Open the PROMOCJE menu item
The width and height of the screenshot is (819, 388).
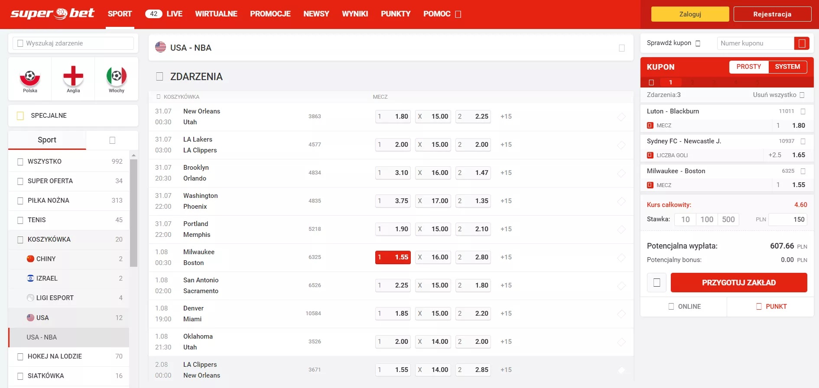[x=270, y=14]
